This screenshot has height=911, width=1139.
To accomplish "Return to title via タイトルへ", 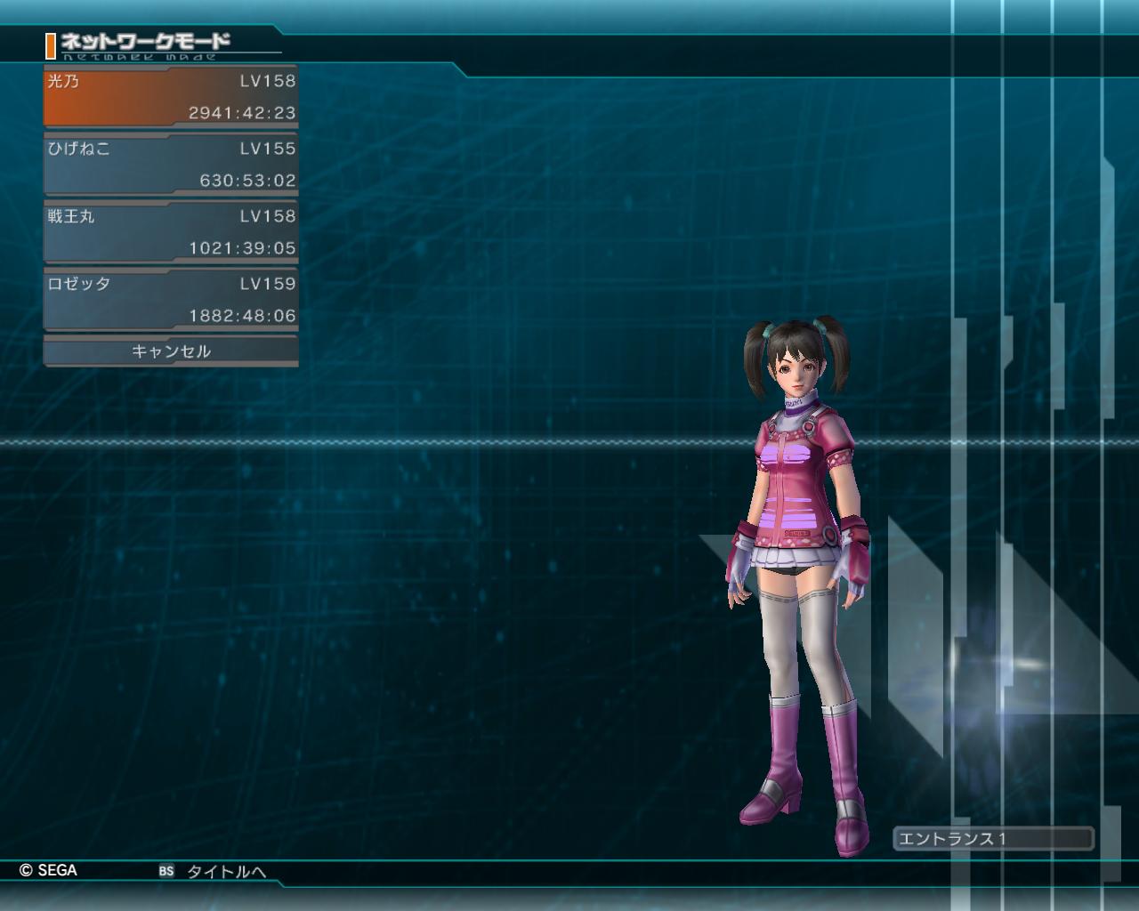I will click(226, 872).
